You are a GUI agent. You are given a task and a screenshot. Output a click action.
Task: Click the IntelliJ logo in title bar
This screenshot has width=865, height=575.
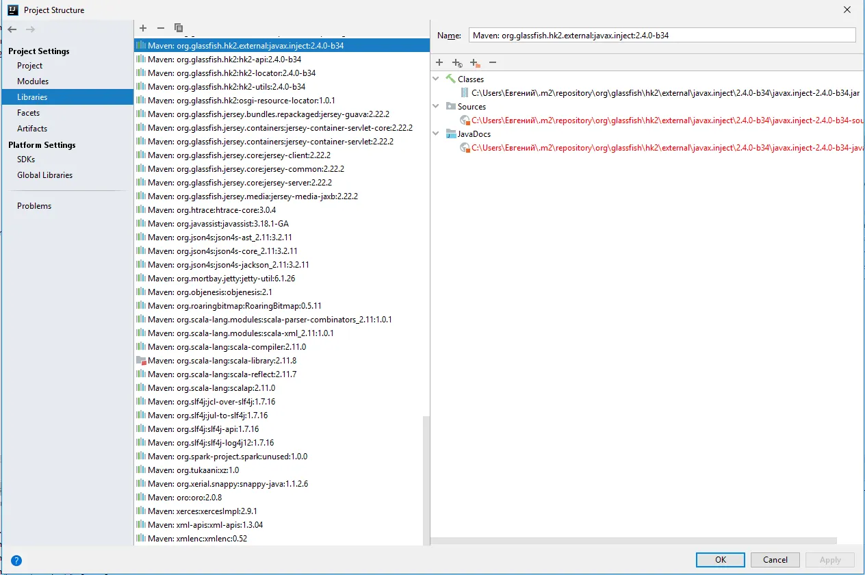point(13,10)
